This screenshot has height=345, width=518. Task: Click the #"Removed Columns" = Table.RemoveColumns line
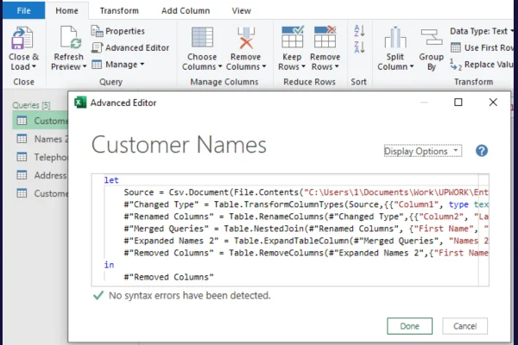click(x=306, y=253)
